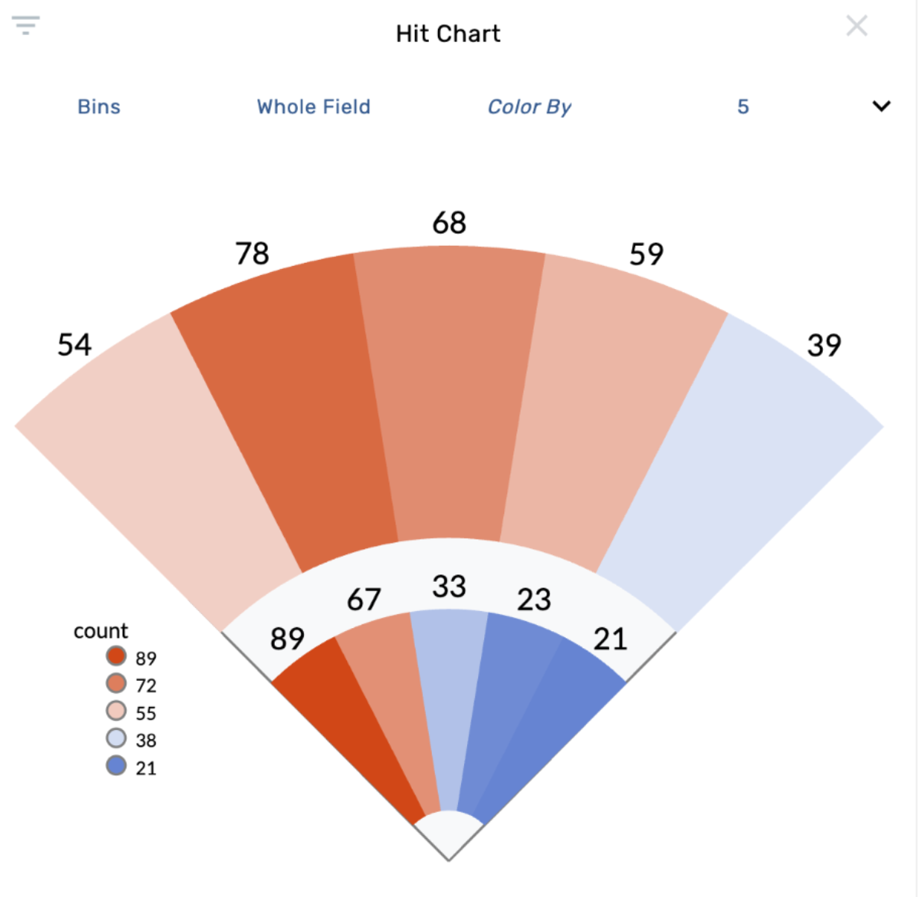
Task: Toggle the Bins option
Action: coord(98,107)
